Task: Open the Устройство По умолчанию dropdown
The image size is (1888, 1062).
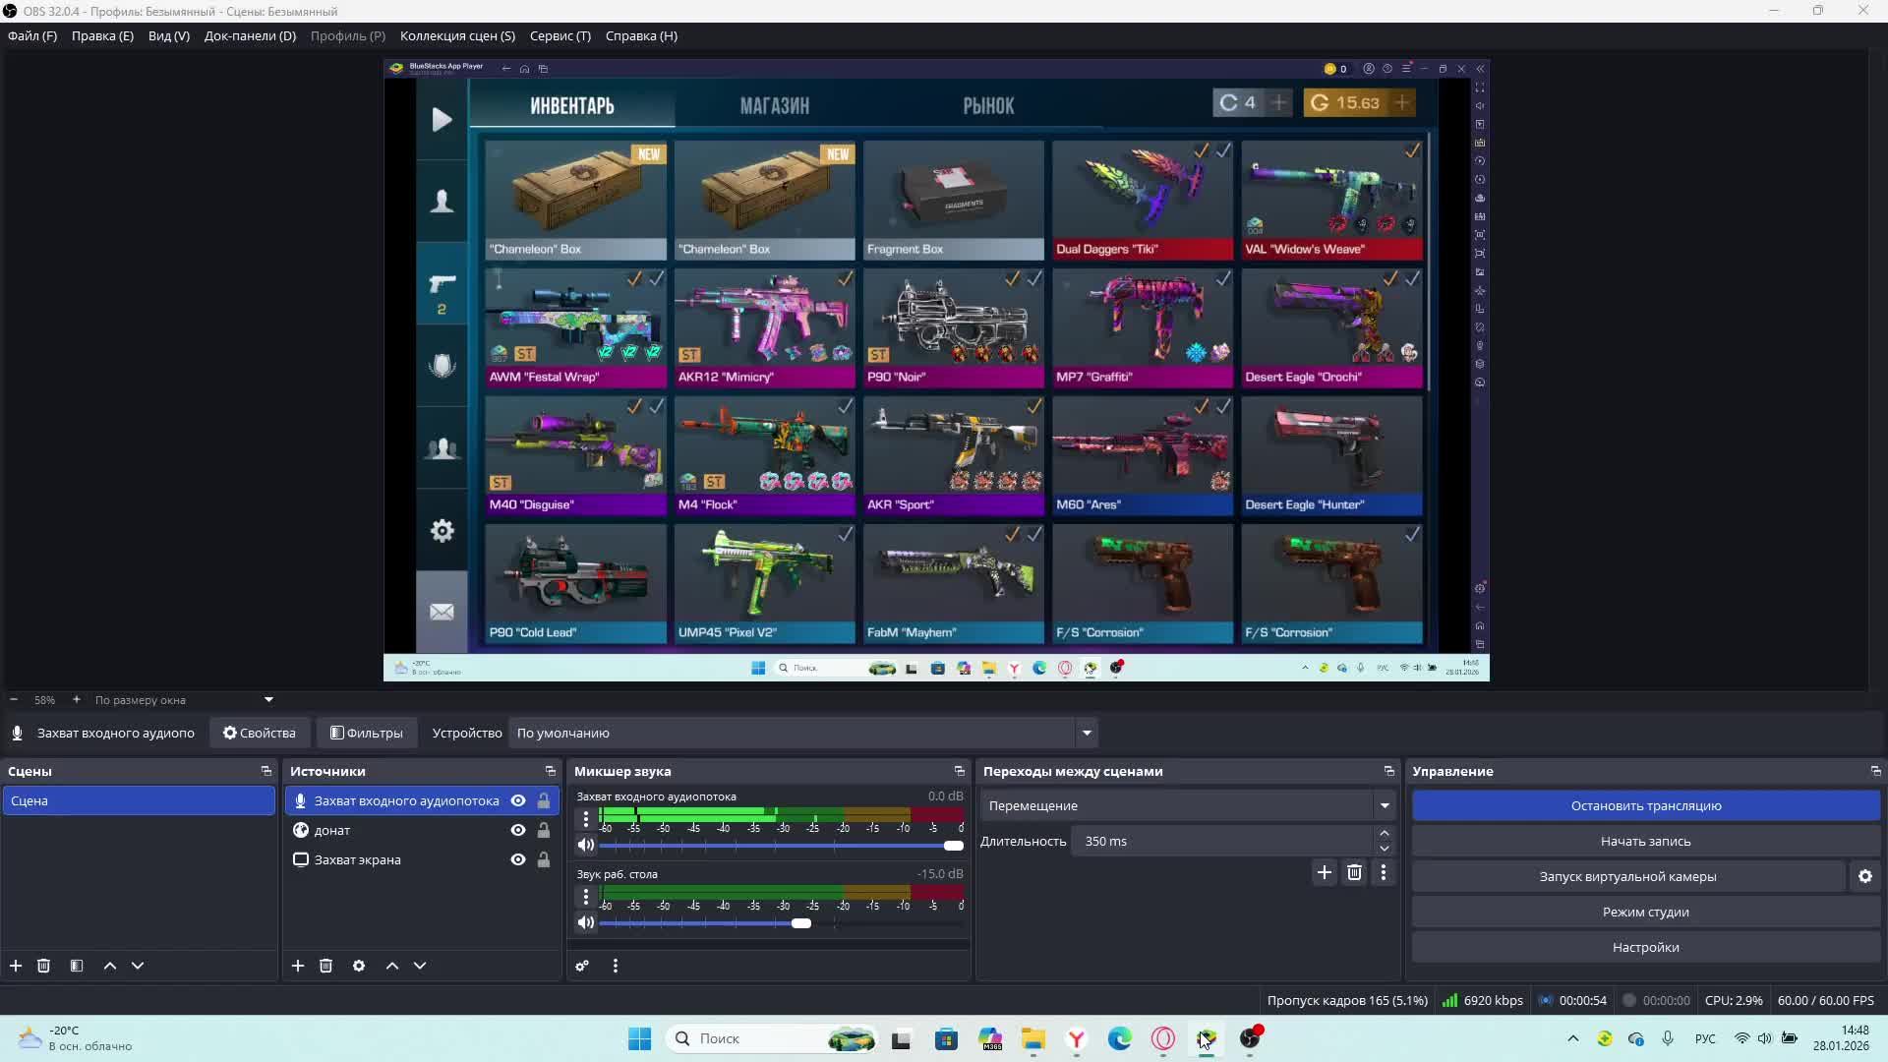Action: tap(1087, 733)
